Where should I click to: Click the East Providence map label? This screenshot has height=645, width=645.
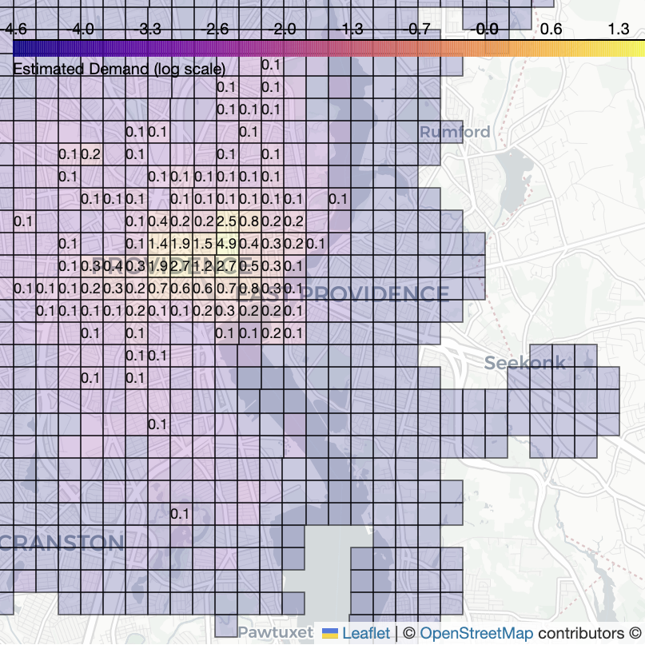[x=344, y=294]
